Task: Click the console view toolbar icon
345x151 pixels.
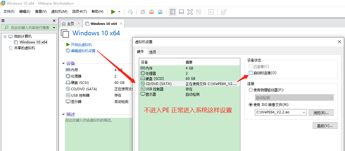Action: point(211,12)
